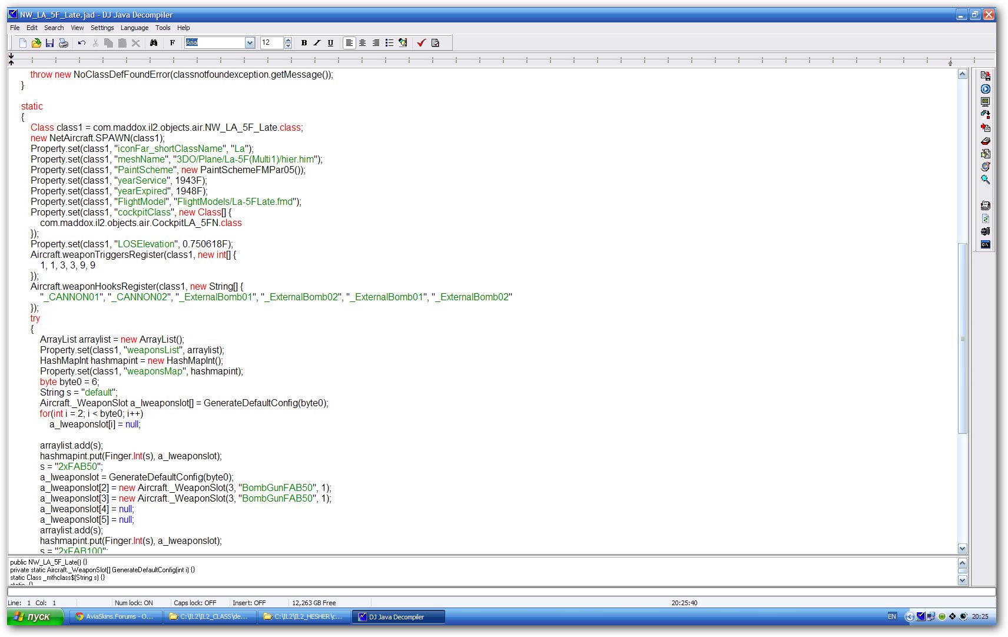
Task: Increase font size with the up stepper
Action: pos(288,39)
